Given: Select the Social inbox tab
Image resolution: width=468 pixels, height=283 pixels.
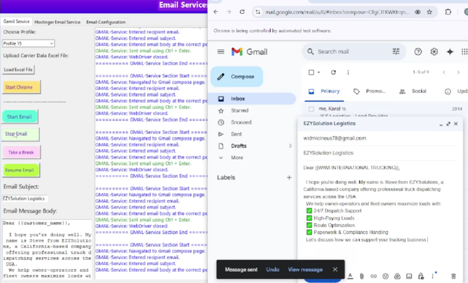Looking at the screenshot, I should coord(413,91).
